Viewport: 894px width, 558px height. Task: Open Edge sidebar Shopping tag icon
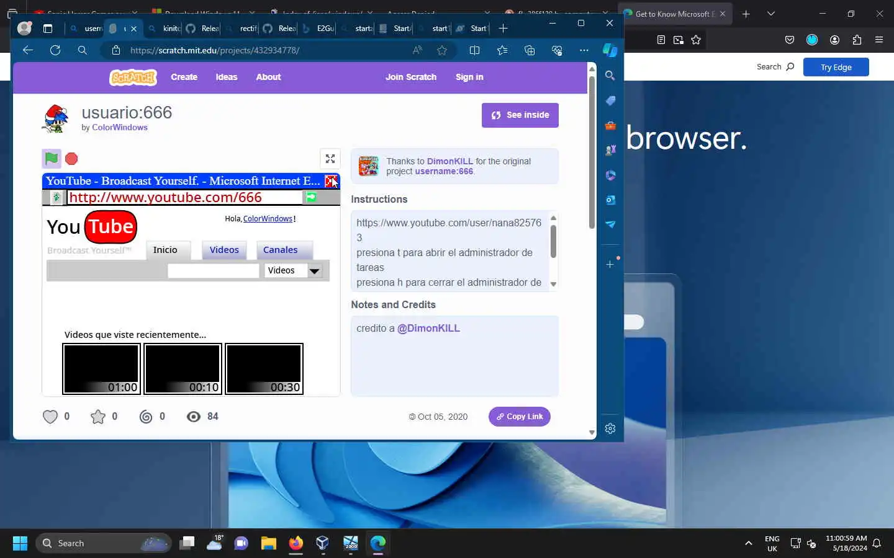tap(610, 100)
